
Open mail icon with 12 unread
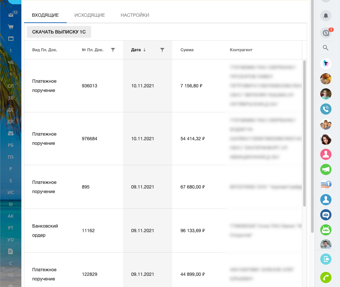(x=11, y=15)
